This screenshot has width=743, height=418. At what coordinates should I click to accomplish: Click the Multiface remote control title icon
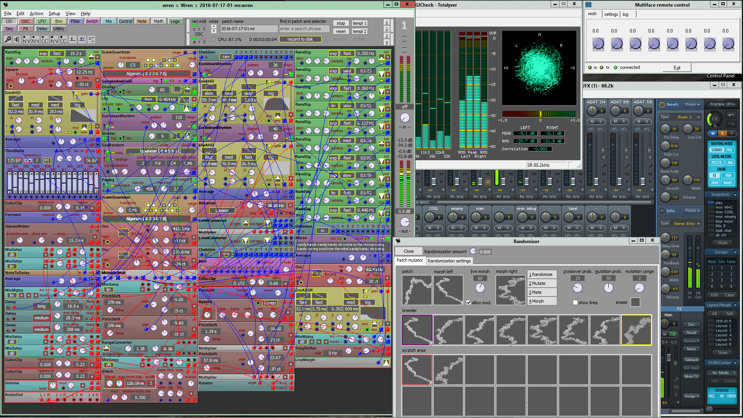589,5
